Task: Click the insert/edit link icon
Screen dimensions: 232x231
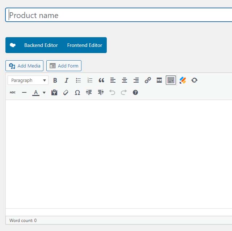Action: coord(148,80)
